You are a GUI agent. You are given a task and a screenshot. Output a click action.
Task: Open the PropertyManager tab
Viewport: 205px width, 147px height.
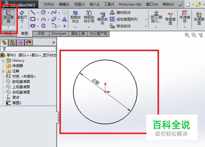[12, 43]
